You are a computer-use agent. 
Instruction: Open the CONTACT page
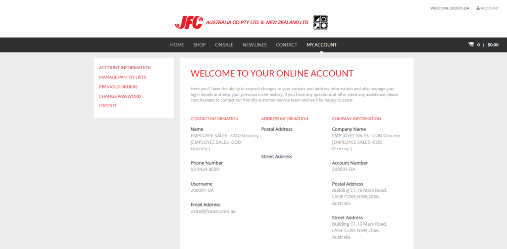(x=287, y=45)
